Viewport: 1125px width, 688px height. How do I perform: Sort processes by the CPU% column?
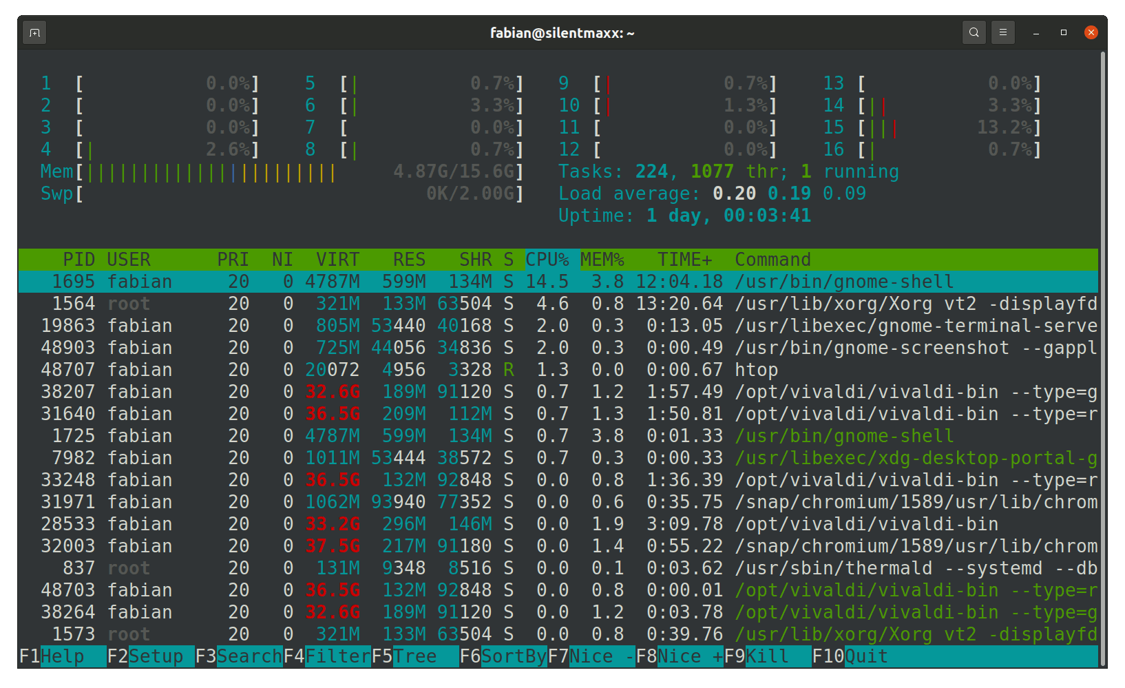click(x=547, y=260)
